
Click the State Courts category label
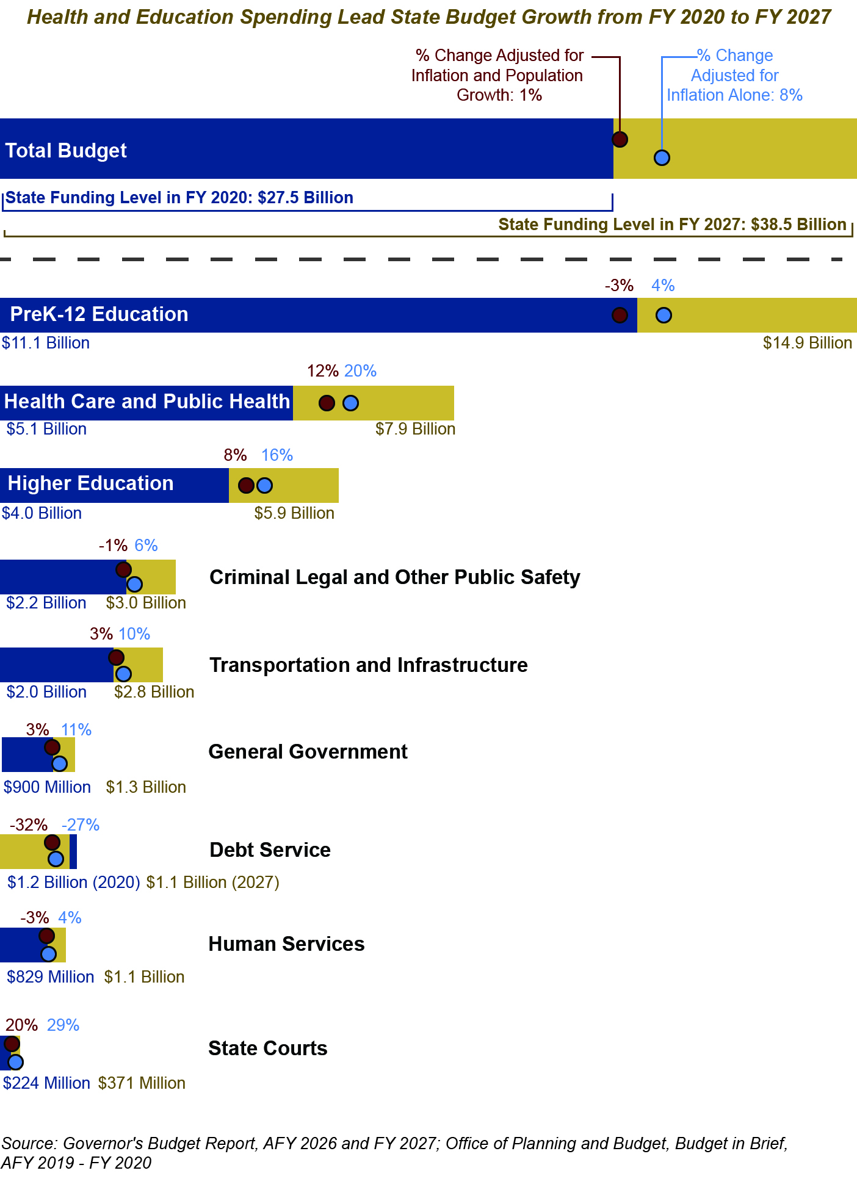pyautogui.click(x=268, y=1048)
